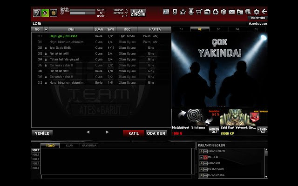Click the back arrow icon at top right

pyautogui.click(x=264, y=12)
